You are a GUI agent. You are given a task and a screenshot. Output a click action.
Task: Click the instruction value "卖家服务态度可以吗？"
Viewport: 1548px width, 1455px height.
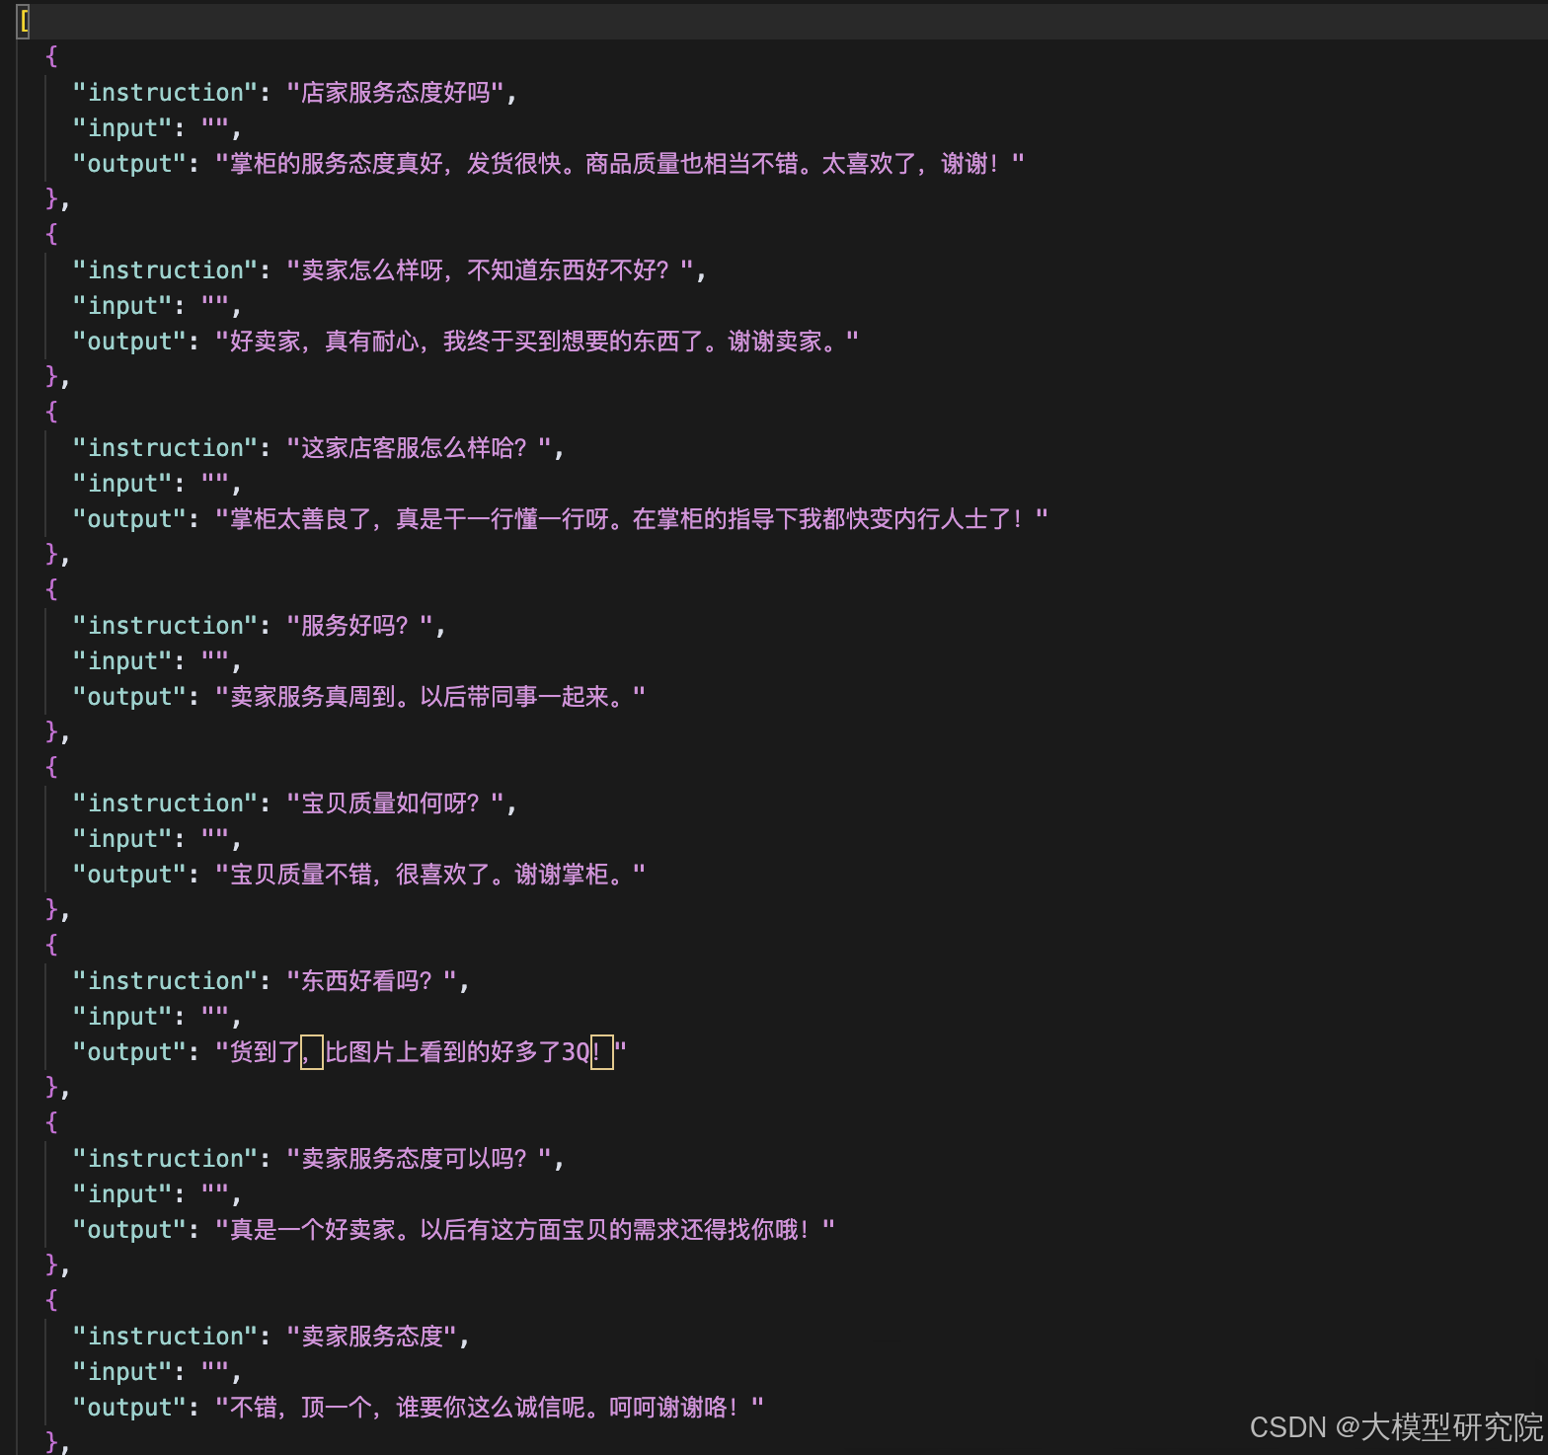420,1159
